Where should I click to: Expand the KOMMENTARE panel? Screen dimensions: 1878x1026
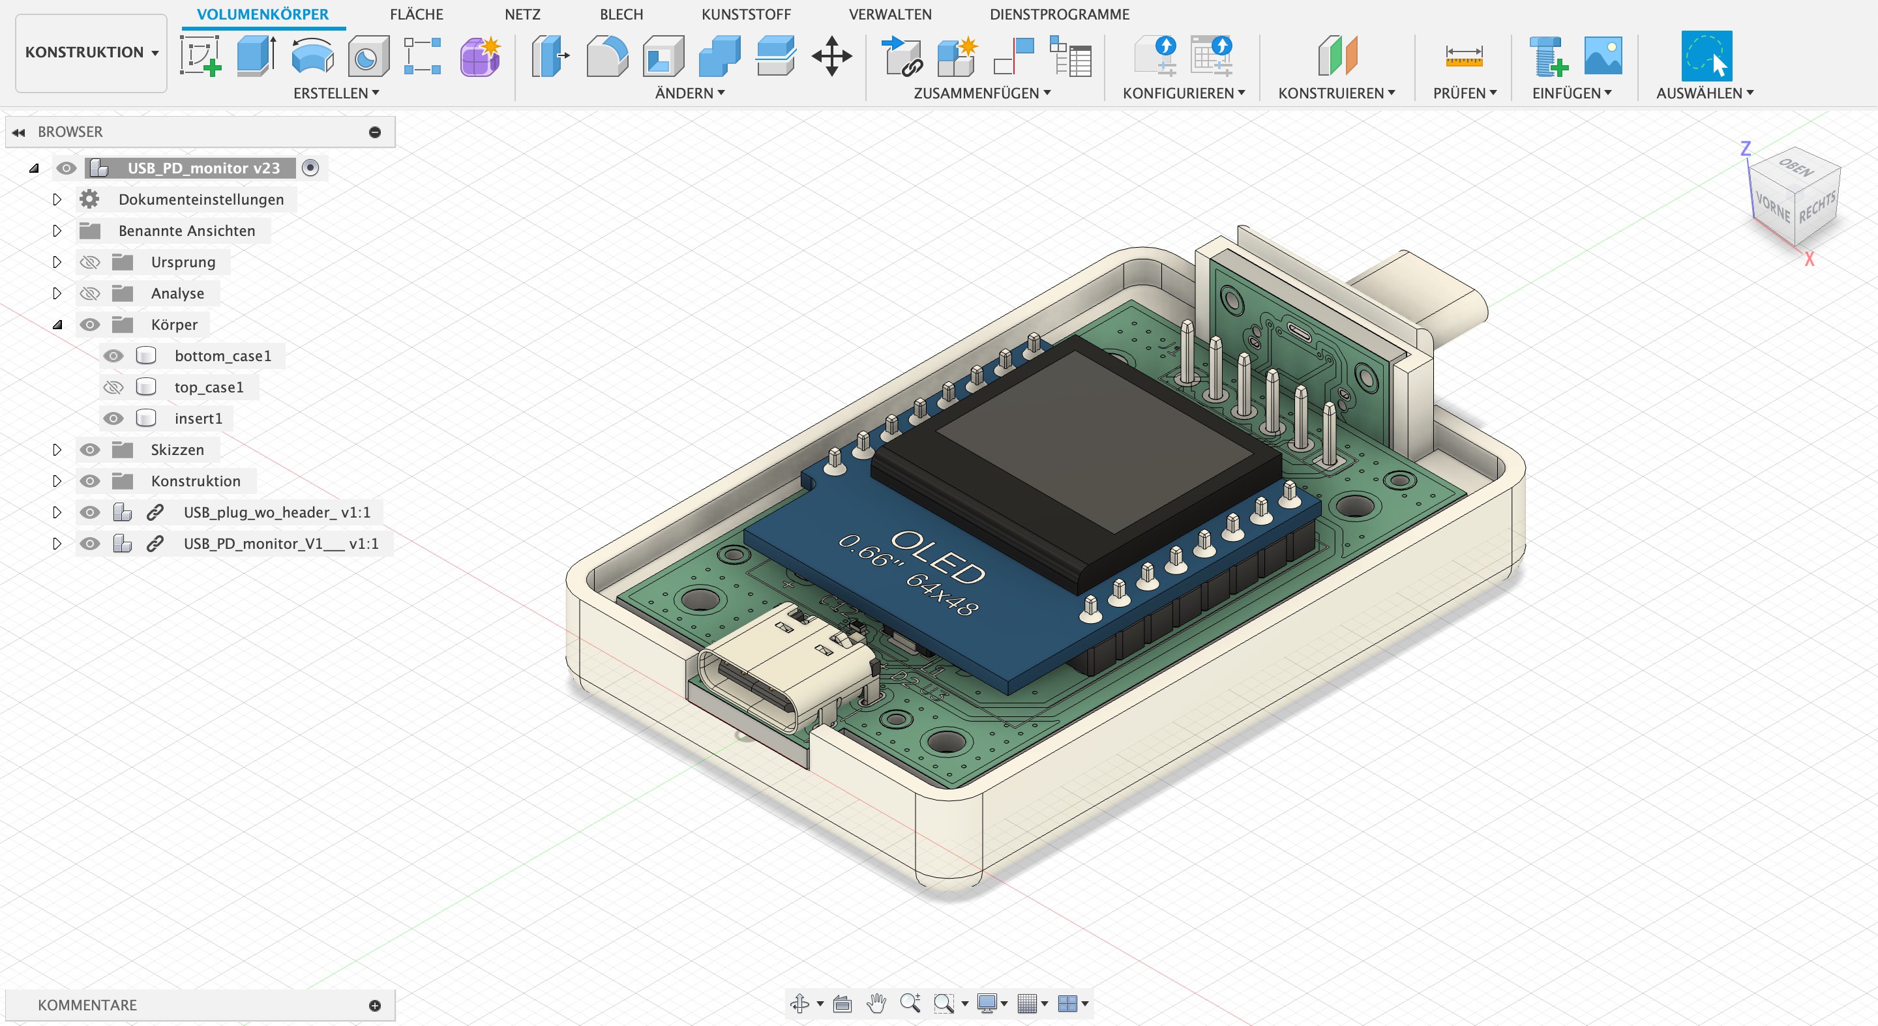tap(375, 1006)
